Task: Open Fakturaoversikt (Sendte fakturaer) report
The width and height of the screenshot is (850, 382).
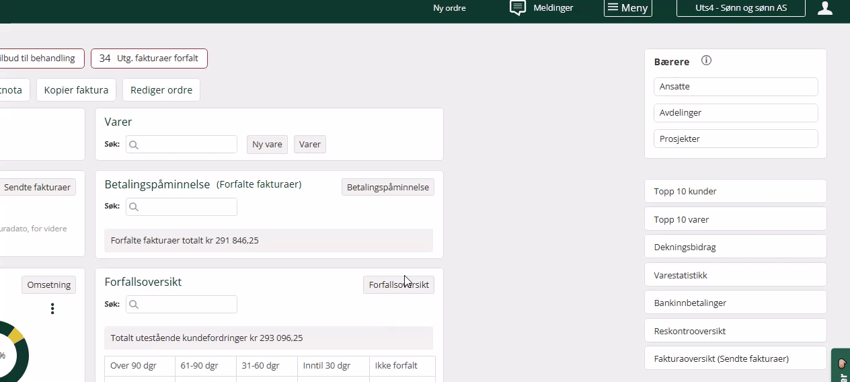Action: [736, 358]
